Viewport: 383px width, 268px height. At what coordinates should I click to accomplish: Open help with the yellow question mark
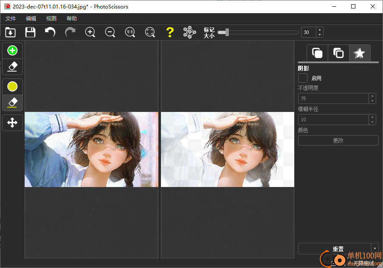tap(170, 32)
